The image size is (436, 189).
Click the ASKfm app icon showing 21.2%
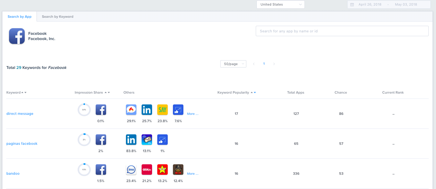(147, 170)
